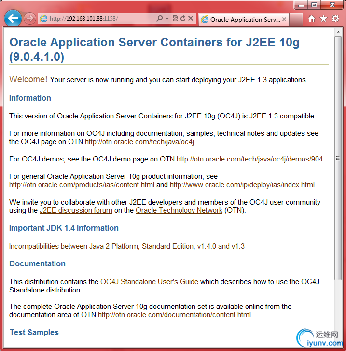346x351 pixels.
Task: Open the J2EE discussion forum link
Action: click(76, 210)
